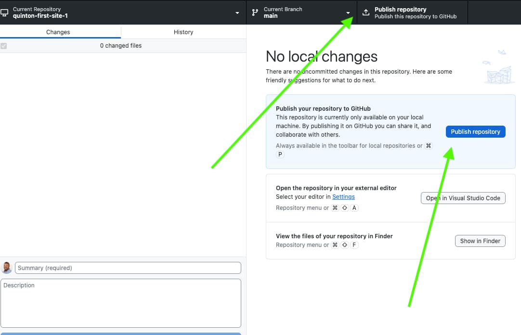Click the P shortcut key badge

pyautogui.click(x=280, y=154)
